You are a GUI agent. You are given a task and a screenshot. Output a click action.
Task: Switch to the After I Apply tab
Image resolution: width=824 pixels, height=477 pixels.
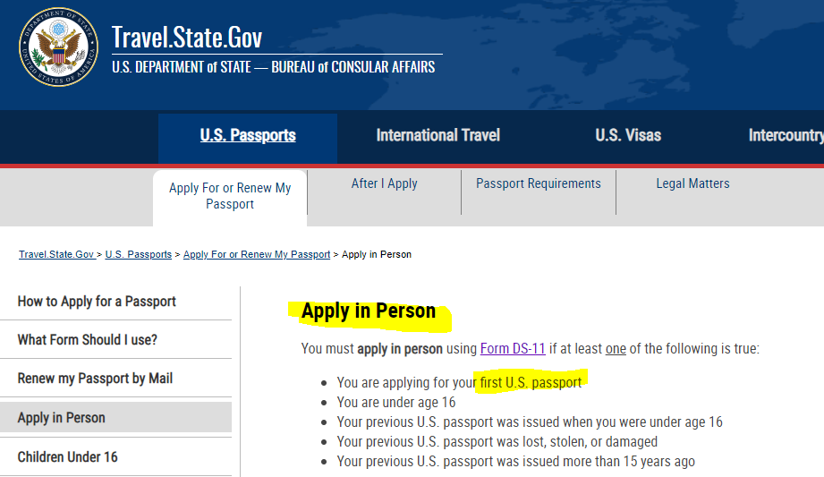(x=384, y=183)
